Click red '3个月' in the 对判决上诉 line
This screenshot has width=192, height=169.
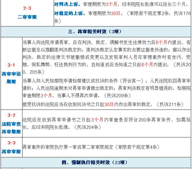pos(111,4)
